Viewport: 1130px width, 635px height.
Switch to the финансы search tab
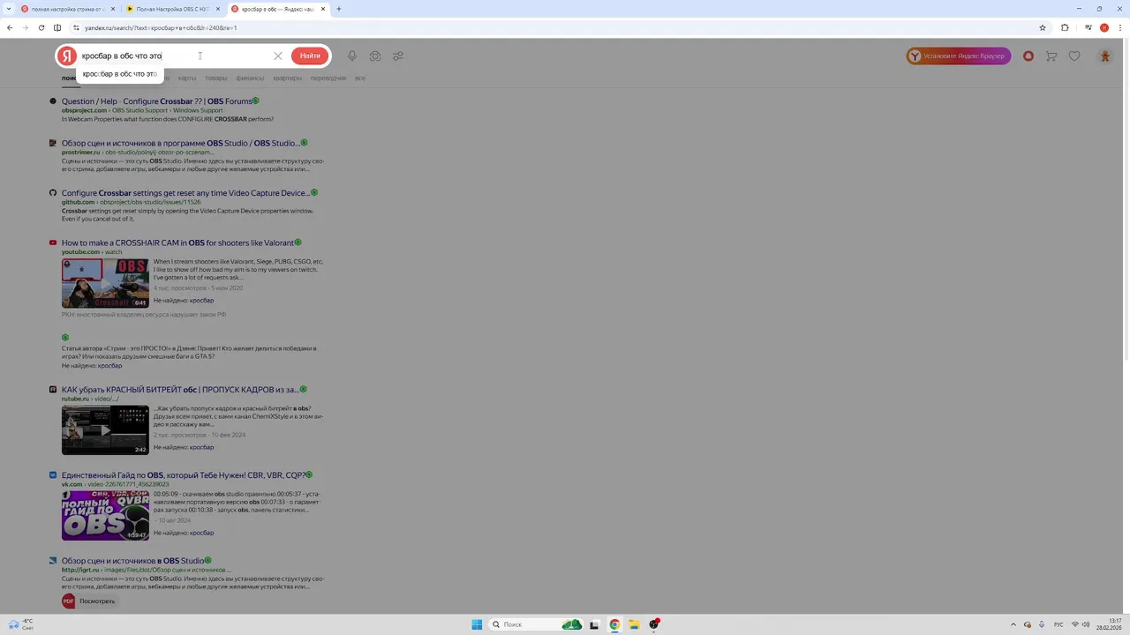tap(250, 78)
